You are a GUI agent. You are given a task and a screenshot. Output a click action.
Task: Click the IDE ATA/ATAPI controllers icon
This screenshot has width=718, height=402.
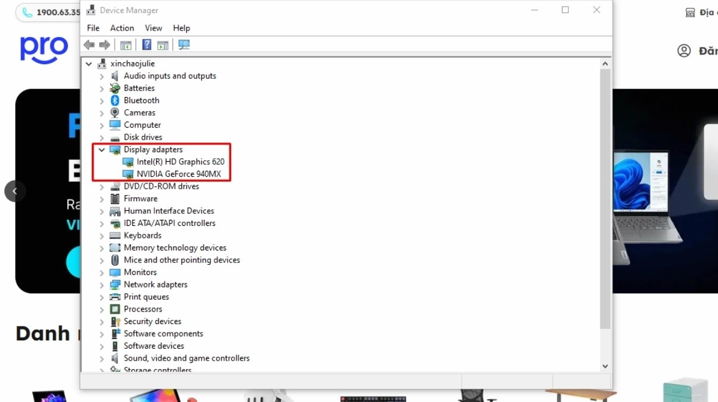115,223
